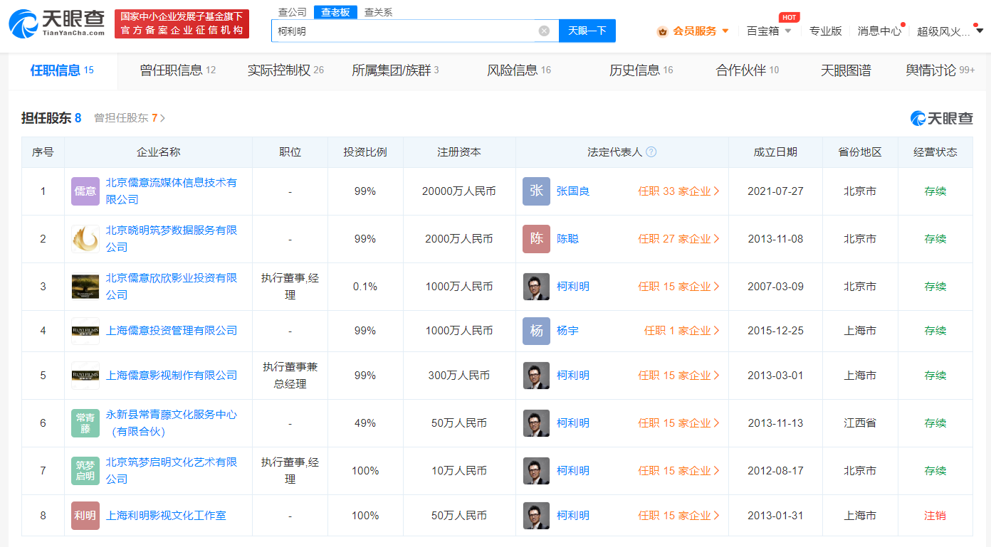The image size is (991, 547).
Task: Click the 张 avatar for 张国良
Action: tap(536, 191)
